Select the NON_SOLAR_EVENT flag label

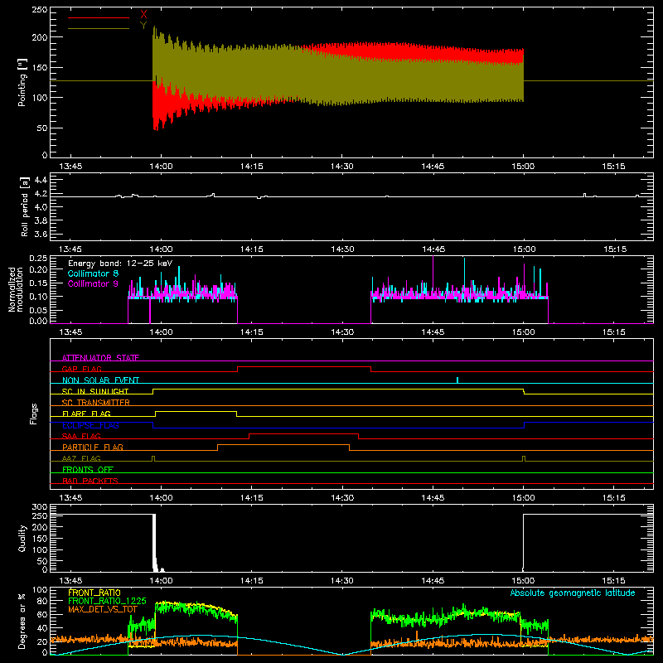point(100,380)
